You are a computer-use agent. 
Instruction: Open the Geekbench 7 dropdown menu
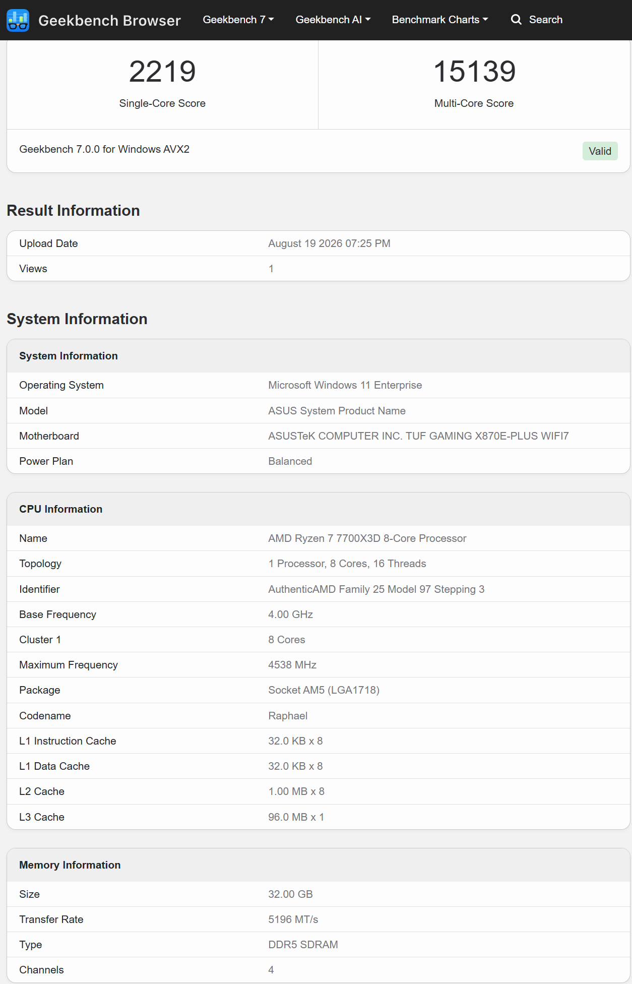click(238, 20)
